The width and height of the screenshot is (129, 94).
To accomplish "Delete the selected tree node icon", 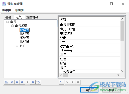I will coord(12,82).
